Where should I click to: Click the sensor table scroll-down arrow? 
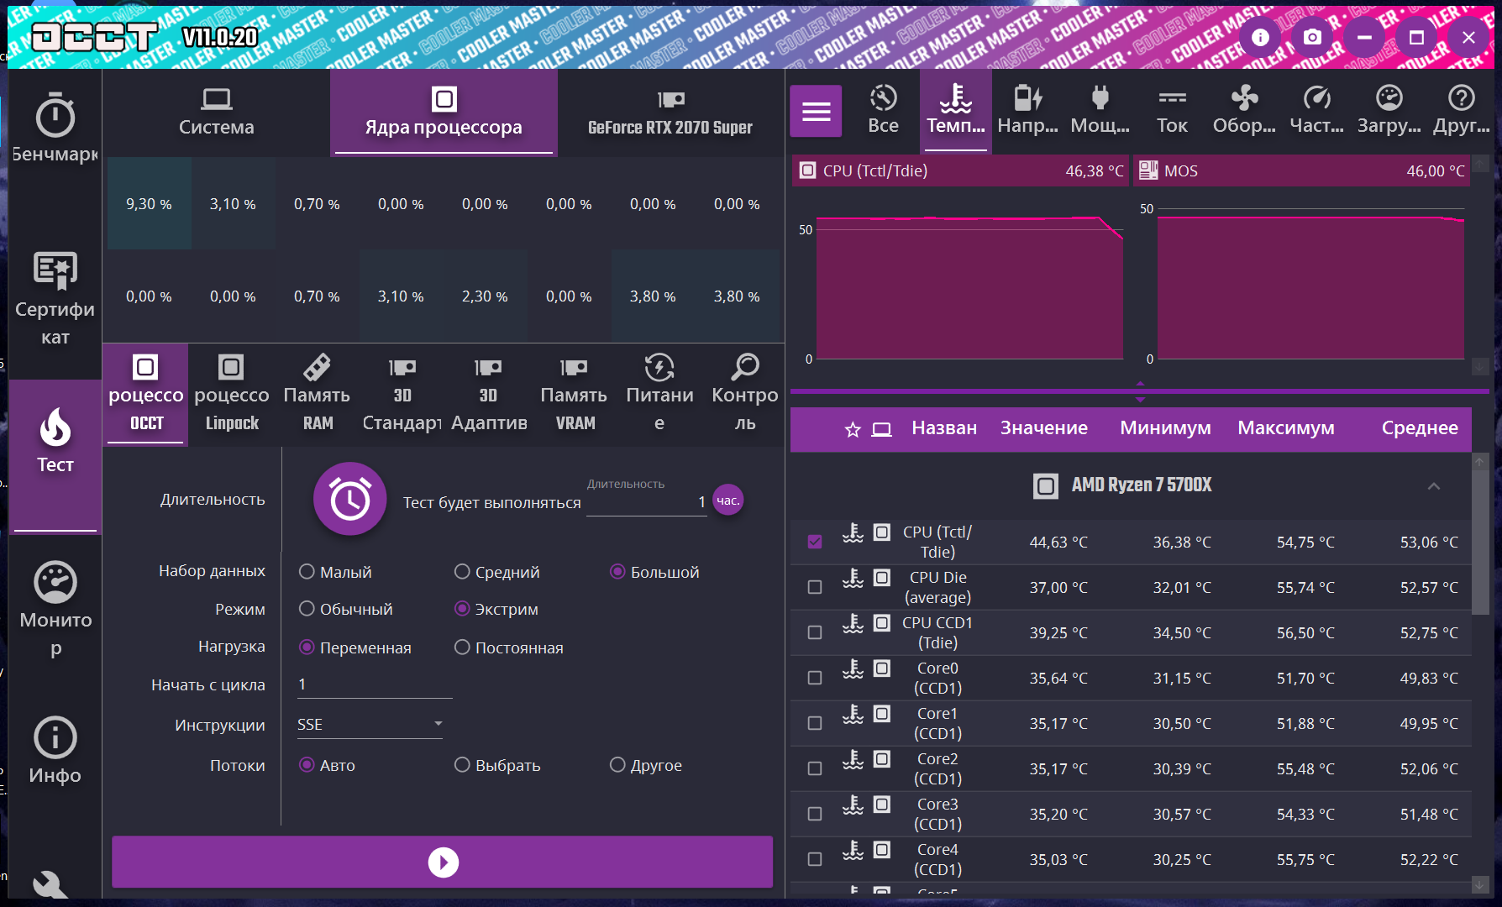click(x=1480, y=884)
